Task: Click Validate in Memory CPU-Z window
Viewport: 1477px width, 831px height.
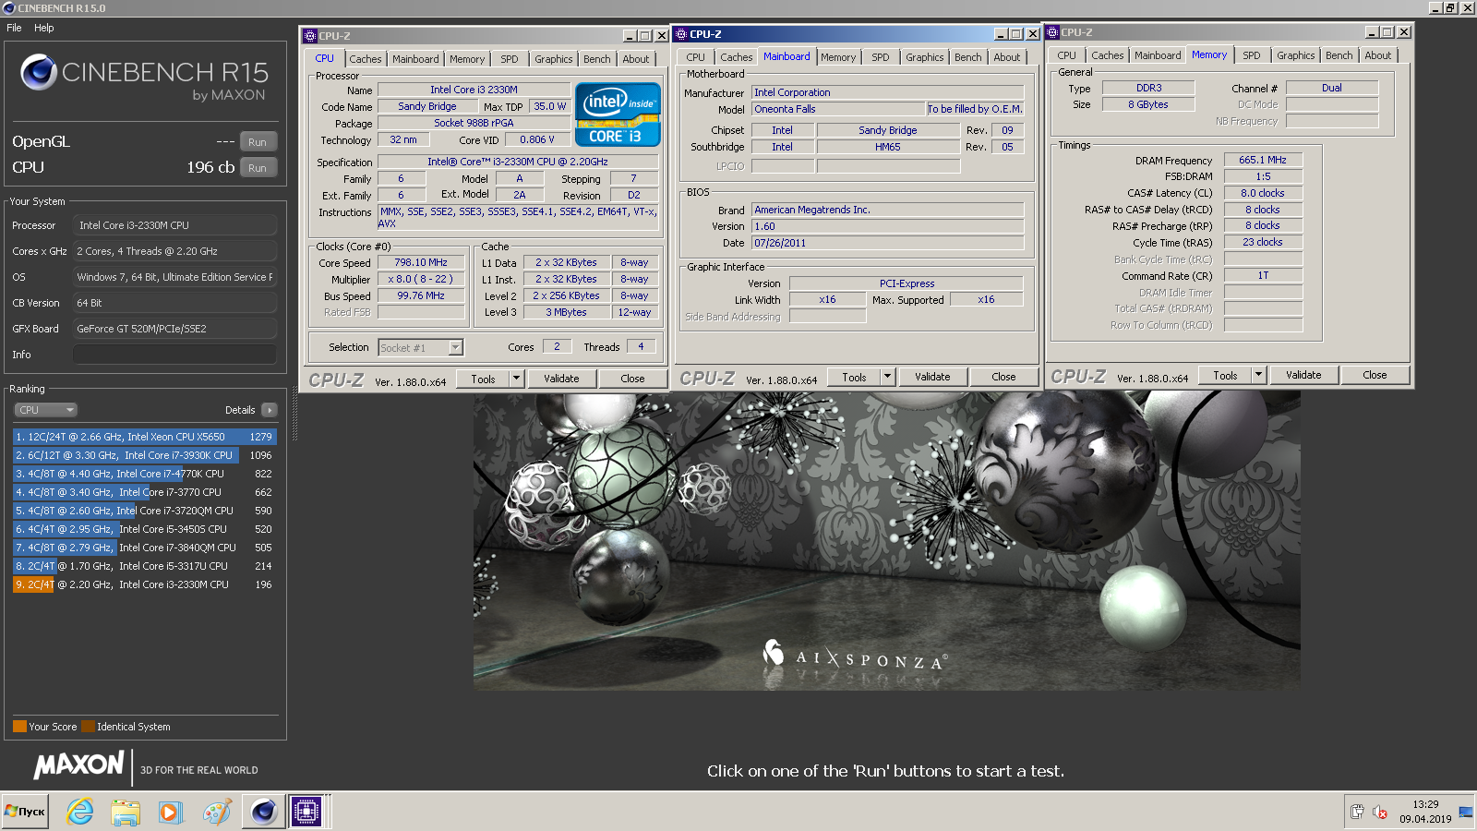Action: (x=1303, y=375)
